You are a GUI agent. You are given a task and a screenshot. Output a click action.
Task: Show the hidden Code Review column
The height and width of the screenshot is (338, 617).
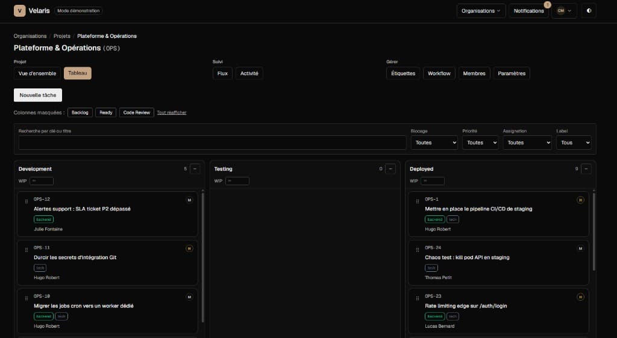coord(137,112)
